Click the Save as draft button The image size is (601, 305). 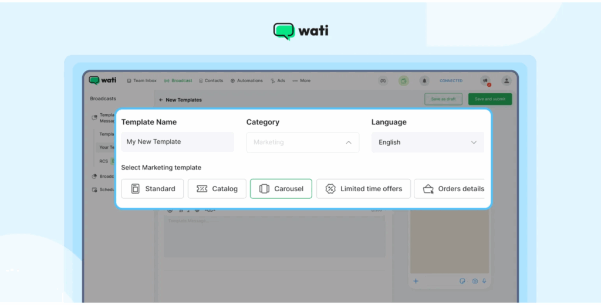click(x=444, y=99)
